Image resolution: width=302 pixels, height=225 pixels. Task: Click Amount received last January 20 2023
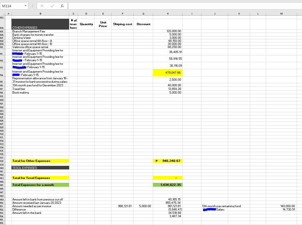tap(40, 203)
